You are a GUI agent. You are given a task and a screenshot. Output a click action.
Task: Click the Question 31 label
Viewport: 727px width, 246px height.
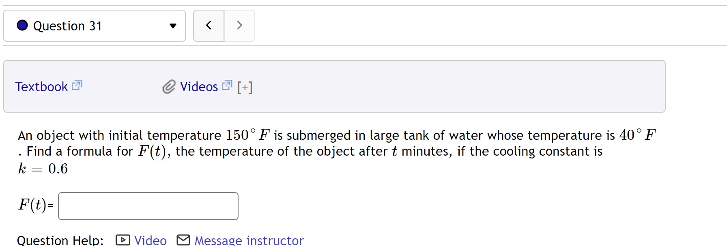pos(68,26)
